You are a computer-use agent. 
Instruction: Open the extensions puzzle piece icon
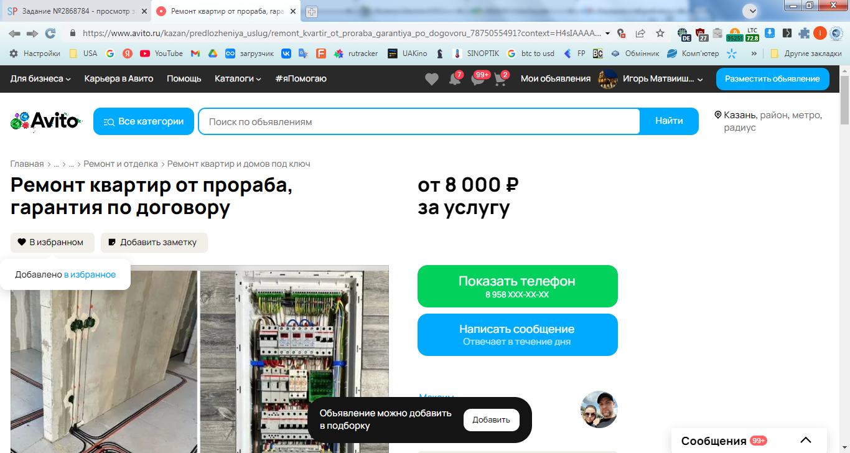click(804, 33)
